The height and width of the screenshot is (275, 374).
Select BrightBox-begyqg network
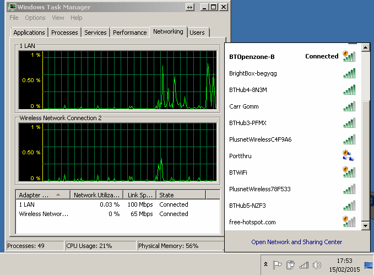click(292, 73)
